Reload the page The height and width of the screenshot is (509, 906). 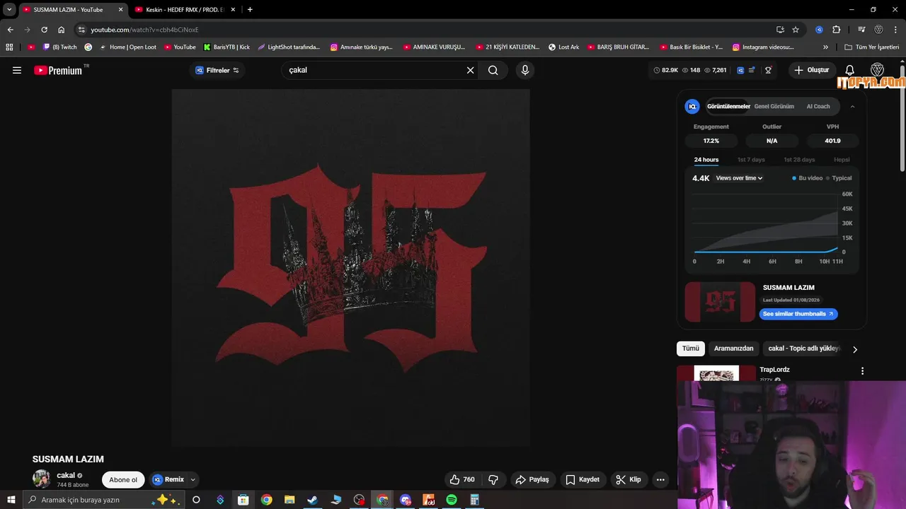[44, 30]
